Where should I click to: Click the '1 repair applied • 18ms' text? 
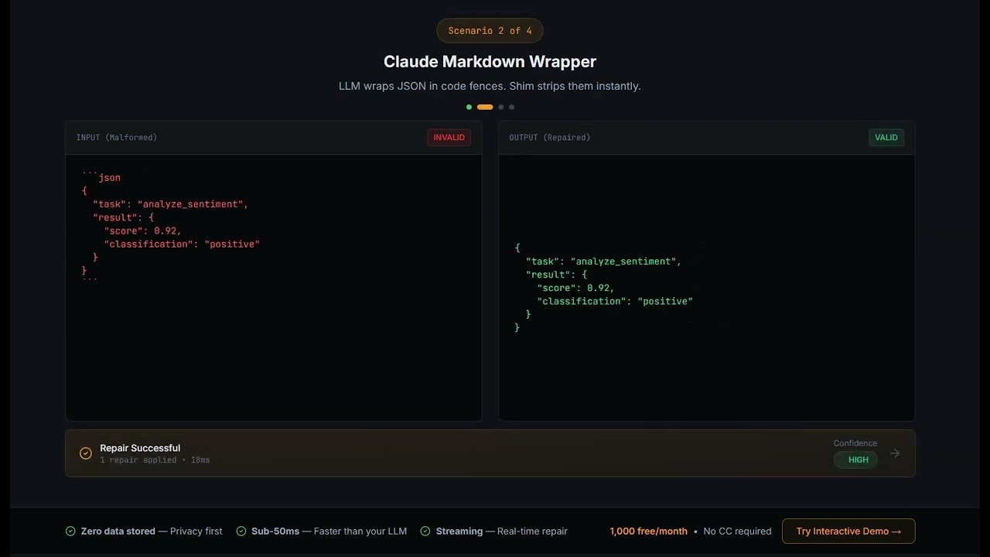[155, 460]
